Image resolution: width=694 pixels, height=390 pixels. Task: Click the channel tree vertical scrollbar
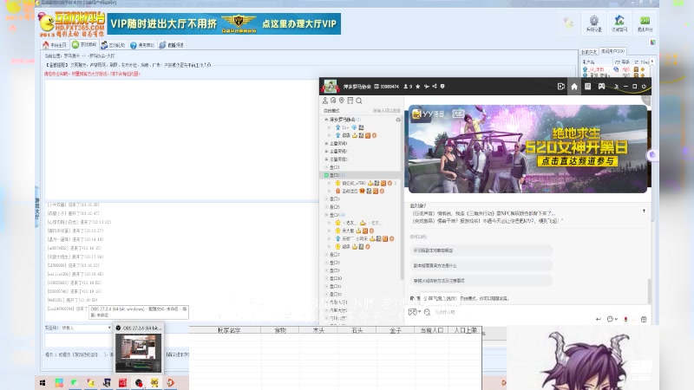click(402, 199)
